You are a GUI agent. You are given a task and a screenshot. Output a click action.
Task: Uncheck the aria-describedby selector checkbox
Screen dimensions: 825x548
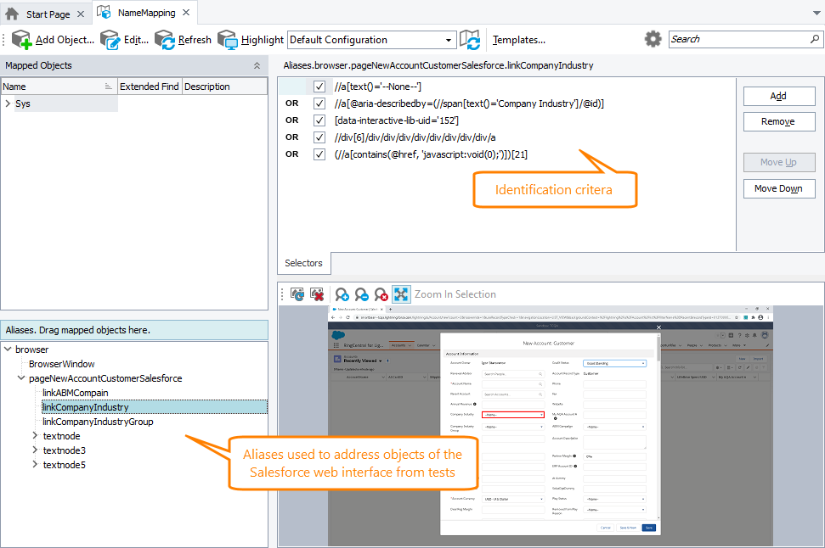click(319, 103)
